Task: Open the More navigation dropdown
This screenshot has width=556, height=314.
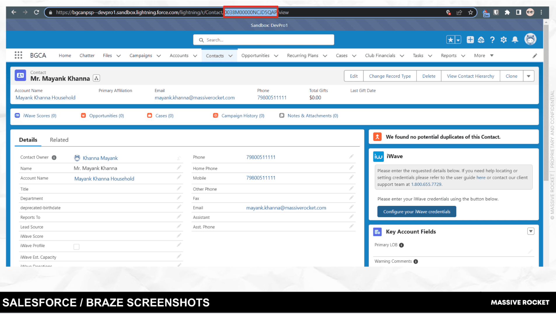Action: pos(484,55)
